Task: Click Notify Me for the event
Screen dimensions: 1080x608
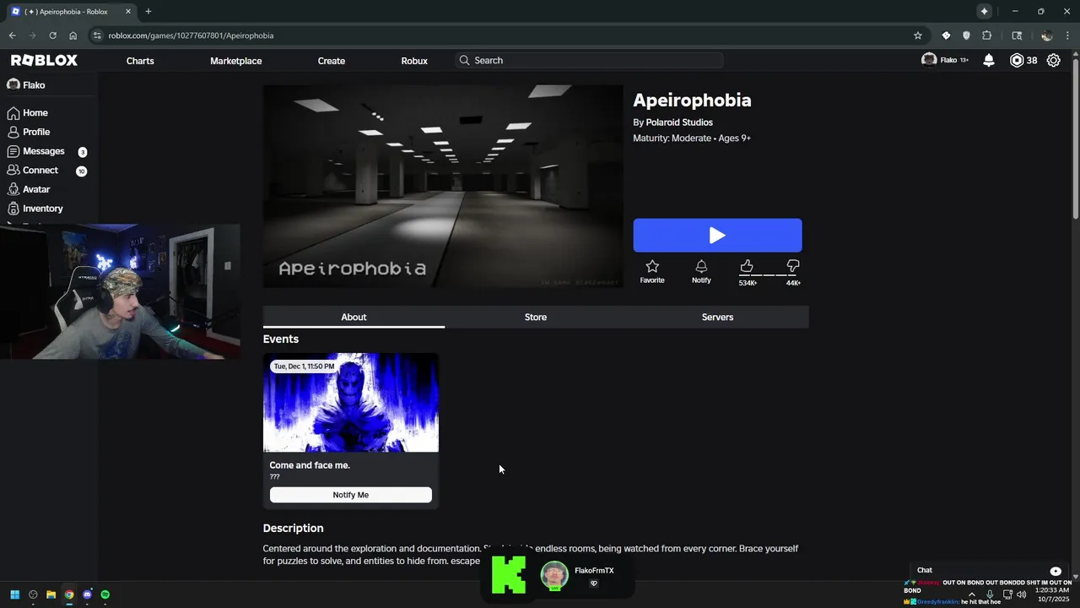Action: click(350, 495)
